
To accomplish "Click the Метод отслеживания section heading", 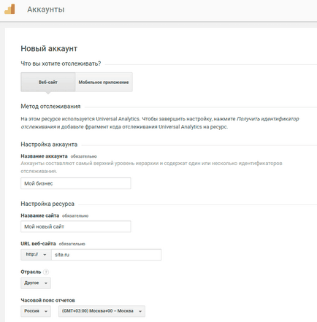I will pos(50,107).
